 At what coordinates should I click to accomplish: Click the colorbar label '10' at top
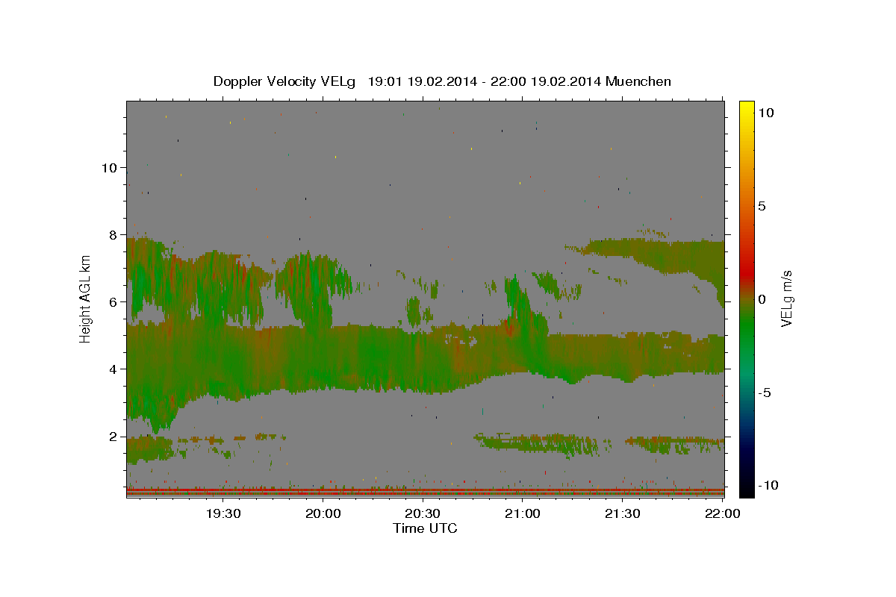(x=765, y=113)
